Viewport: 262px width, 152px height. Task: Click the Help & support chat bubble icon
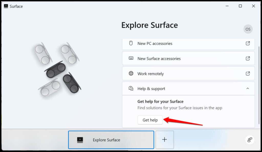click(131, 88)
